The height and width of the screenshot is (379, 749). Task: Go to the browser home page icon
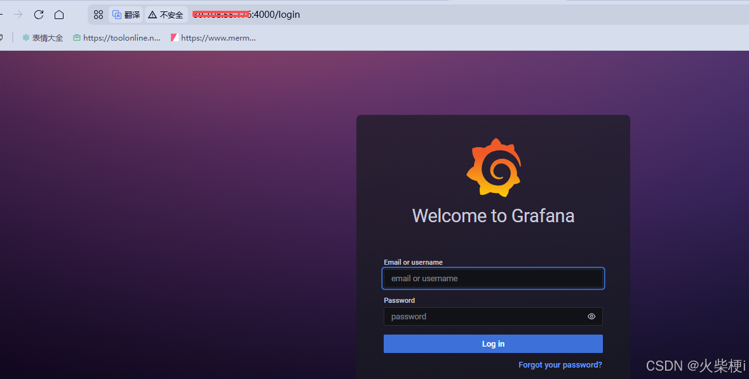[x=59, y=15]
